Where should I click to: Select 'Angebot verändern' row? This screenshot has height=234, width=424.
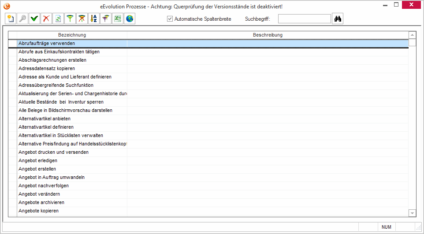click(x=208, y=194)
